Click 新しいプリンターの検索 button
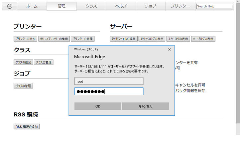This screenshot has width=240, height=146. coord(54,39)
